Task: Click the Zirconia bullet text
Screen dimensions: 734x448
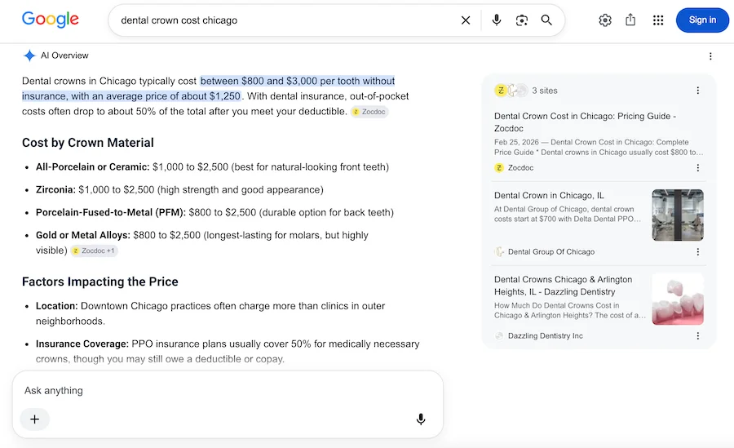Action: tap(179, 190)
